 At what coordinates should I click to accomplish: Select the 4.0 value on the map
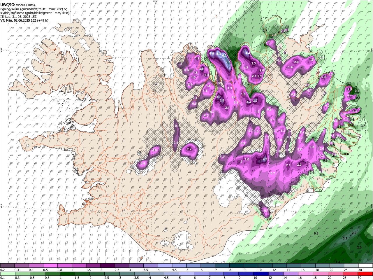coord(201,69)
